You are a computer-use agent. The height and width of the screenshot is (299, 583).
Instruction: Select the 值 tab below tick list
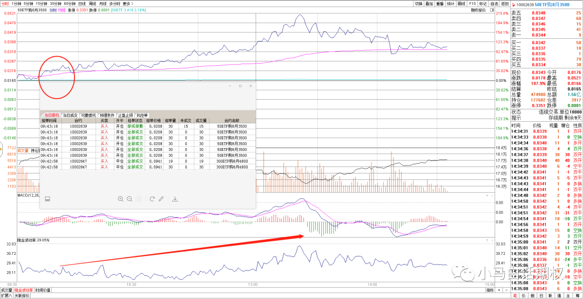click(x=560, y=296)
